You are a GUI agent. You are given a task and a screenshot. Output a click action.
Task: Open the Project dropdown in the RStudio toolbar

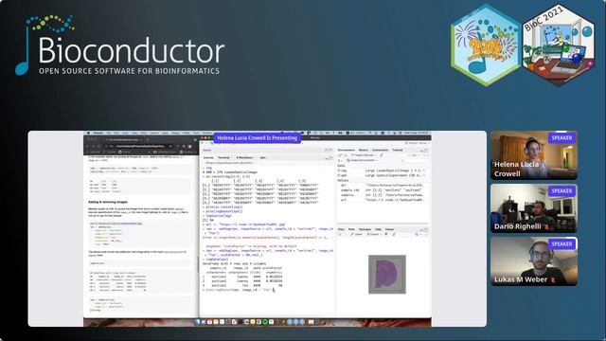[419, 143]
